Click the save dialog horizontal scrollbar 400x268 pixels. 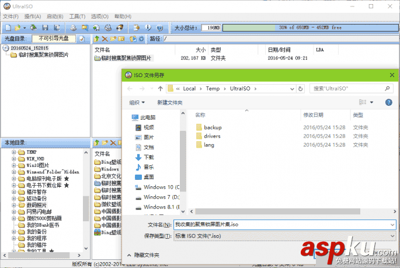tap(278, 211)
